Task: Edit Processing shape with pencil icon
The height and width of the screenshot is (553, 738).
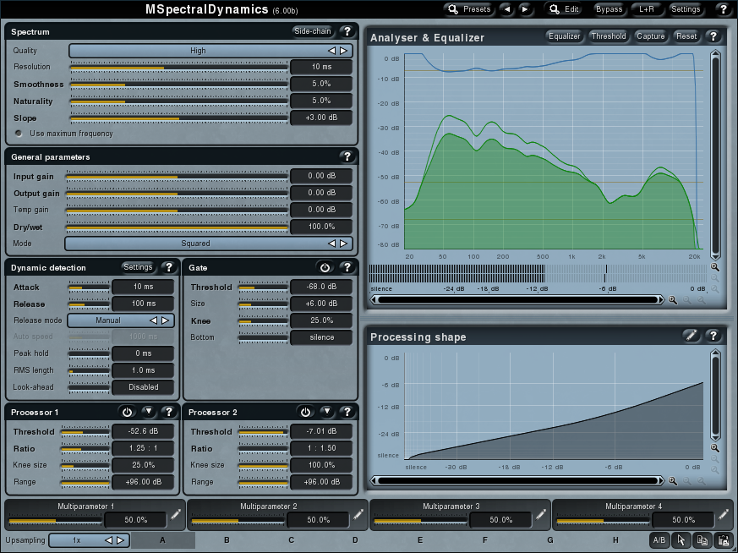Action: tap(691, 336)
